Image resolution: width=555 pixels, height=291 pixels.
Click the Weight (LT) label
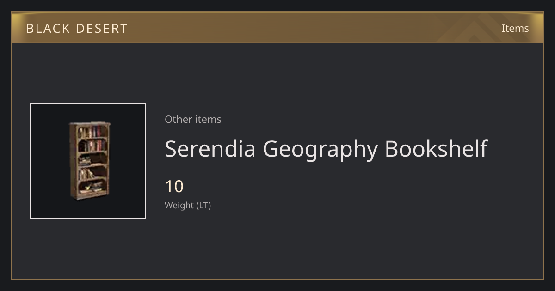click(x=188, y=206)
